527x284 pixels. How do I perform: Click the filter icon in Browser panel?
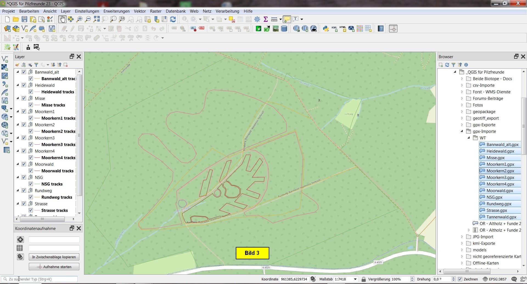click(453, 65)
